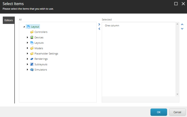Click the Placeholder Settings folder icon
Screen dimensions: 187x117
(32, 53)
